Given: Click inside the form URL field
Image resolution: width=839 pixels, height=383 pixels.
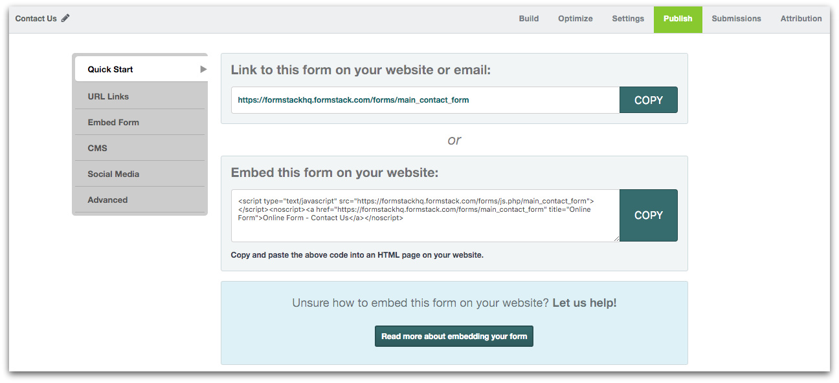Looking at the screenshot, I should click(425, 100).
